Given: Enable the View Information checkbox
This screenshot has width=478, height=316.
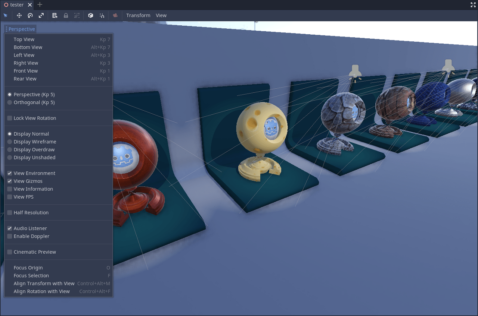Looking at the screenshot, I should [x=59, y=189].
